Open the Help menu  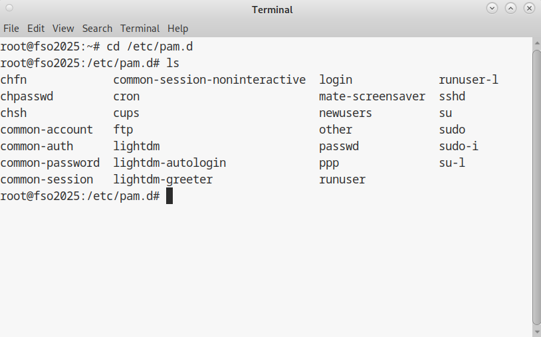tap(177, 29)
